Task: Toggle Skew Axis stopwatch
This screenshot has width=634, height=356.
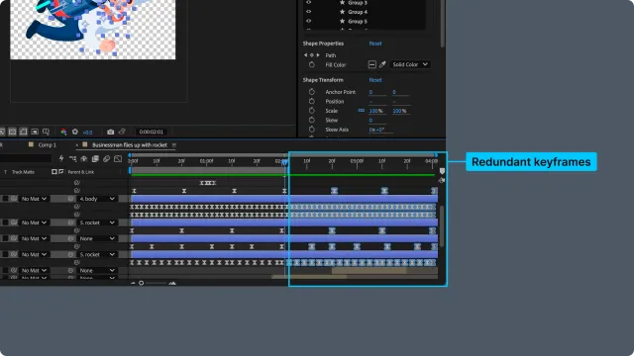Action: point(311,130)
